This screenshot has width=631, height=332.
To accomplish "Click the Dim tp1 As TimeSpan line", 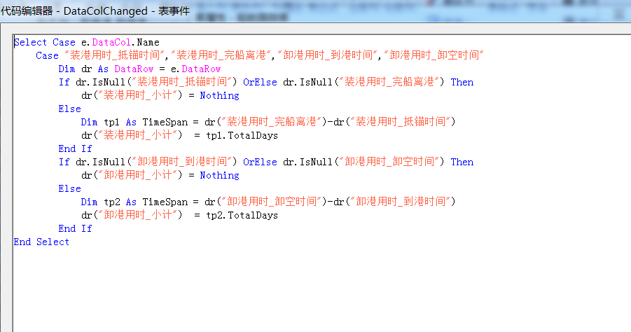I will pyautogui.click(x=268, y=122).
